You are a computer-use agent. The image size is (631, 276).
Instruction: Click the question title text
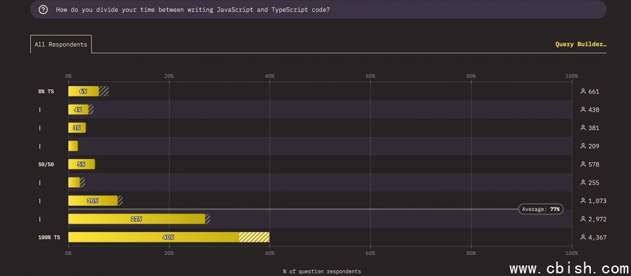tap(193, 10)
